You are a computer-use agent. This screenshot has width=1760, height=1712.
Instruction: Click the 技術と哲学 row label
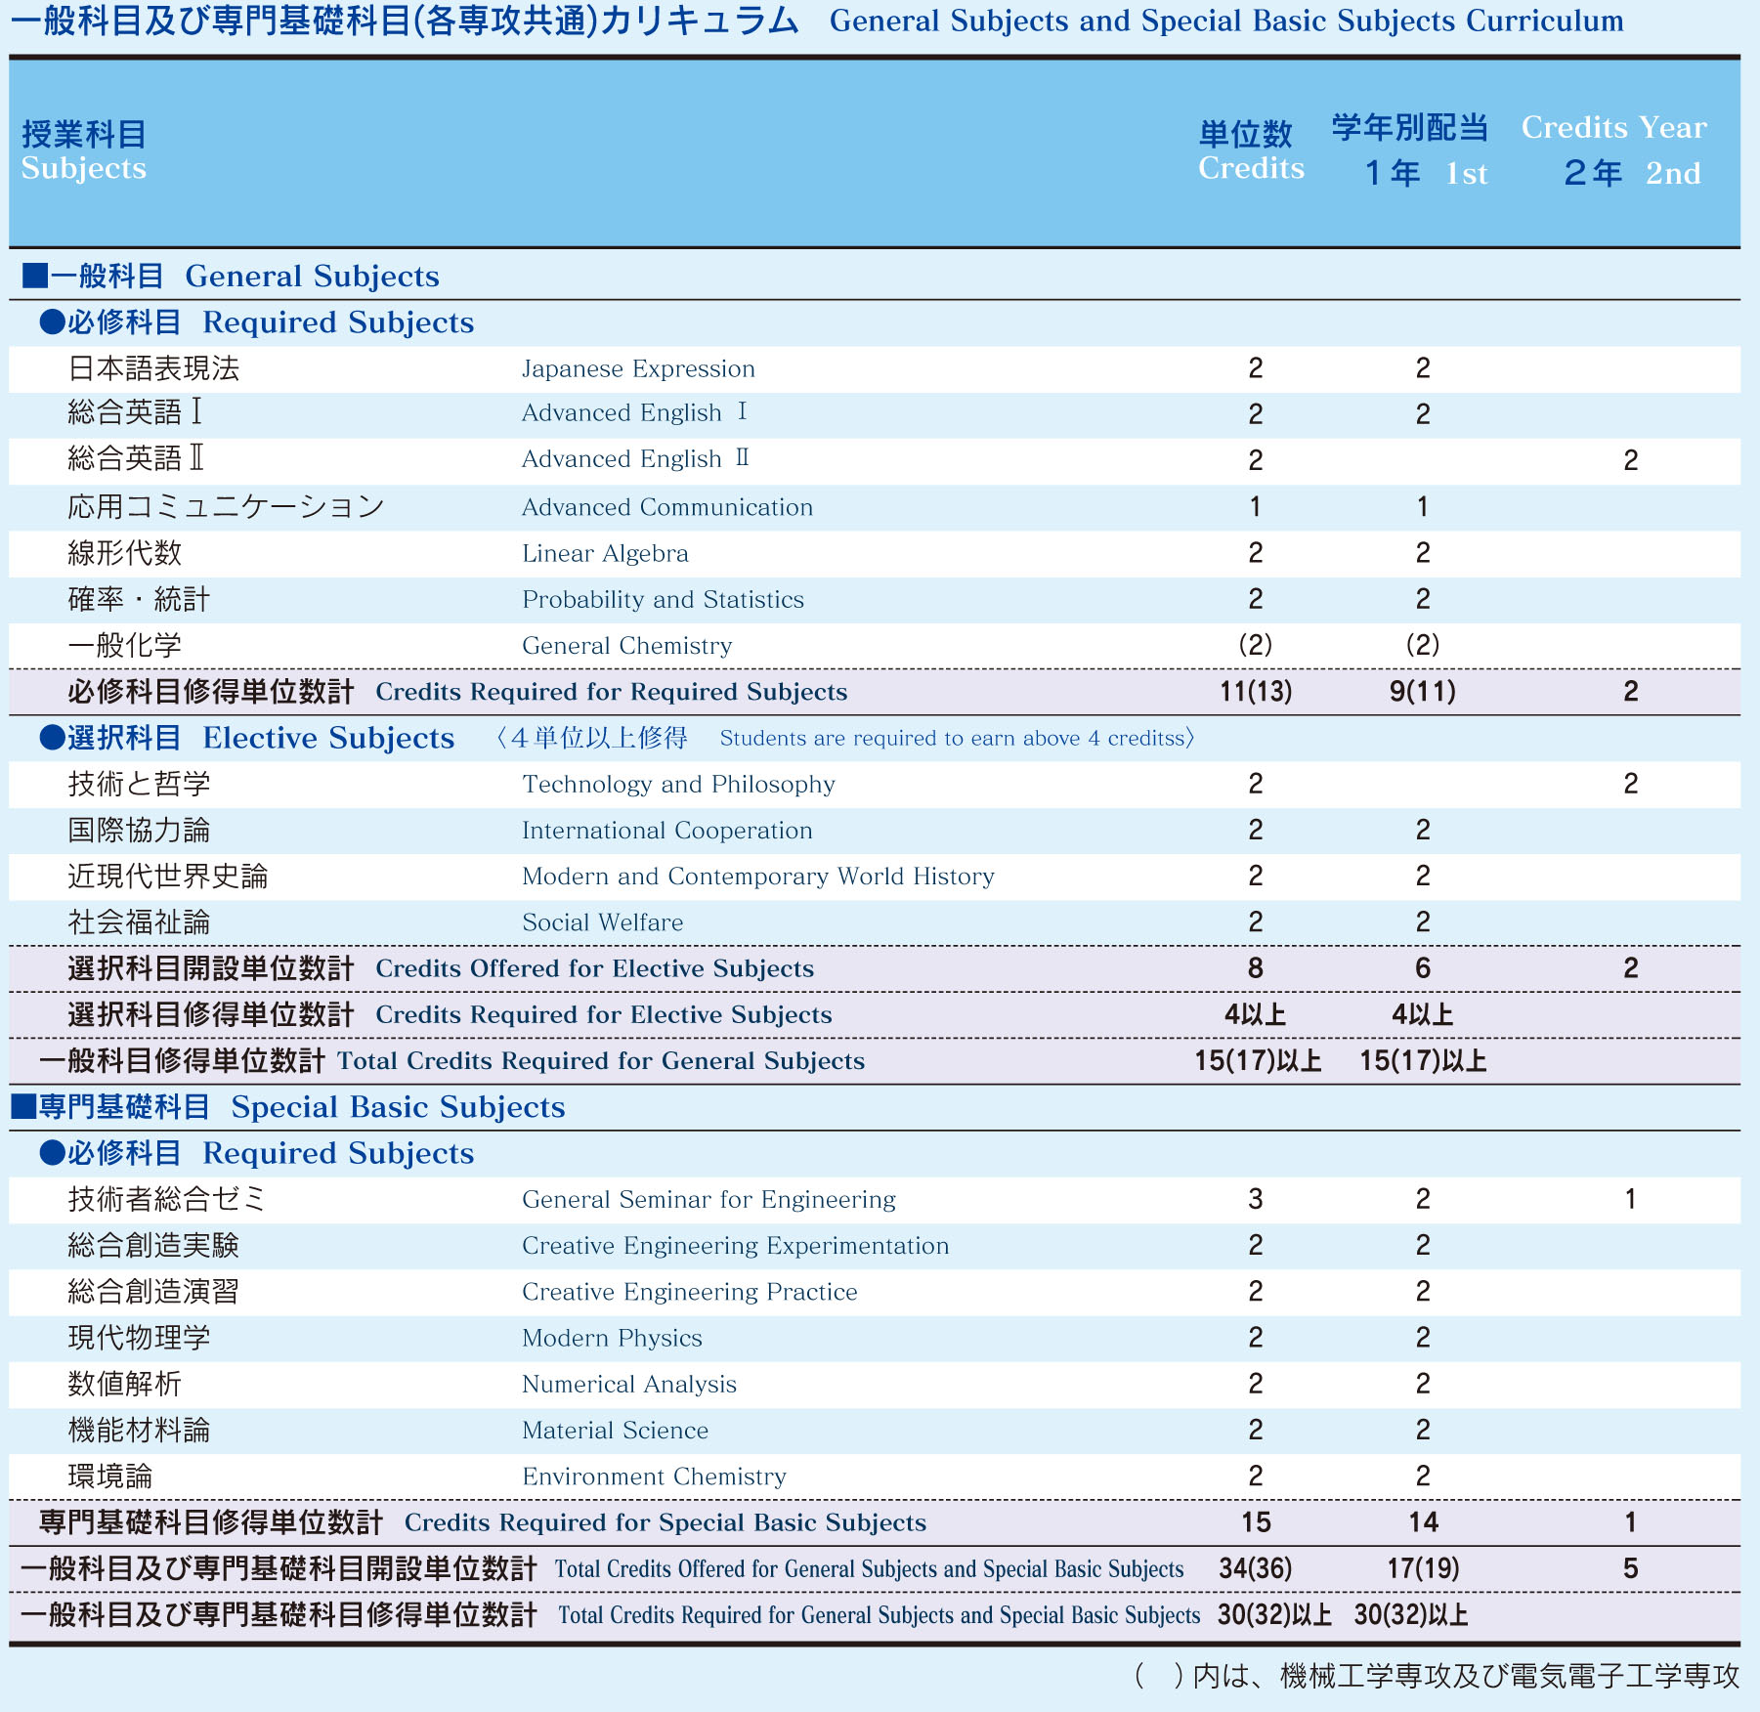tap(139, 784)
